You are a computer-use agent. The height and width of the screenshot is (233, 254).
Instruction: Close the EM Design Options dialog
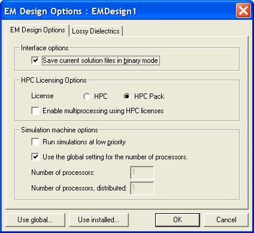[x=243, y=11]
